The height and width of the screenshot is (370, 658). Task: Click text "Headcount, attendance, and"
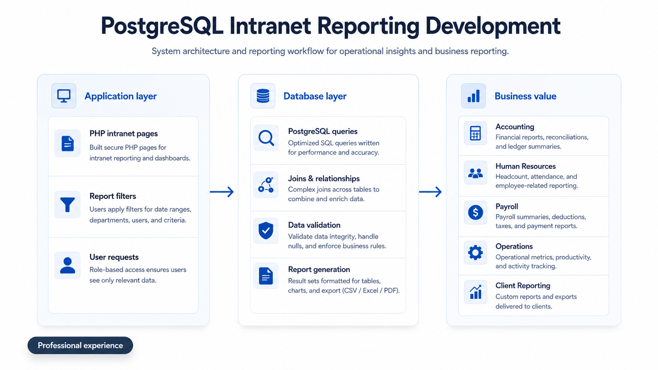coord(536,177)
